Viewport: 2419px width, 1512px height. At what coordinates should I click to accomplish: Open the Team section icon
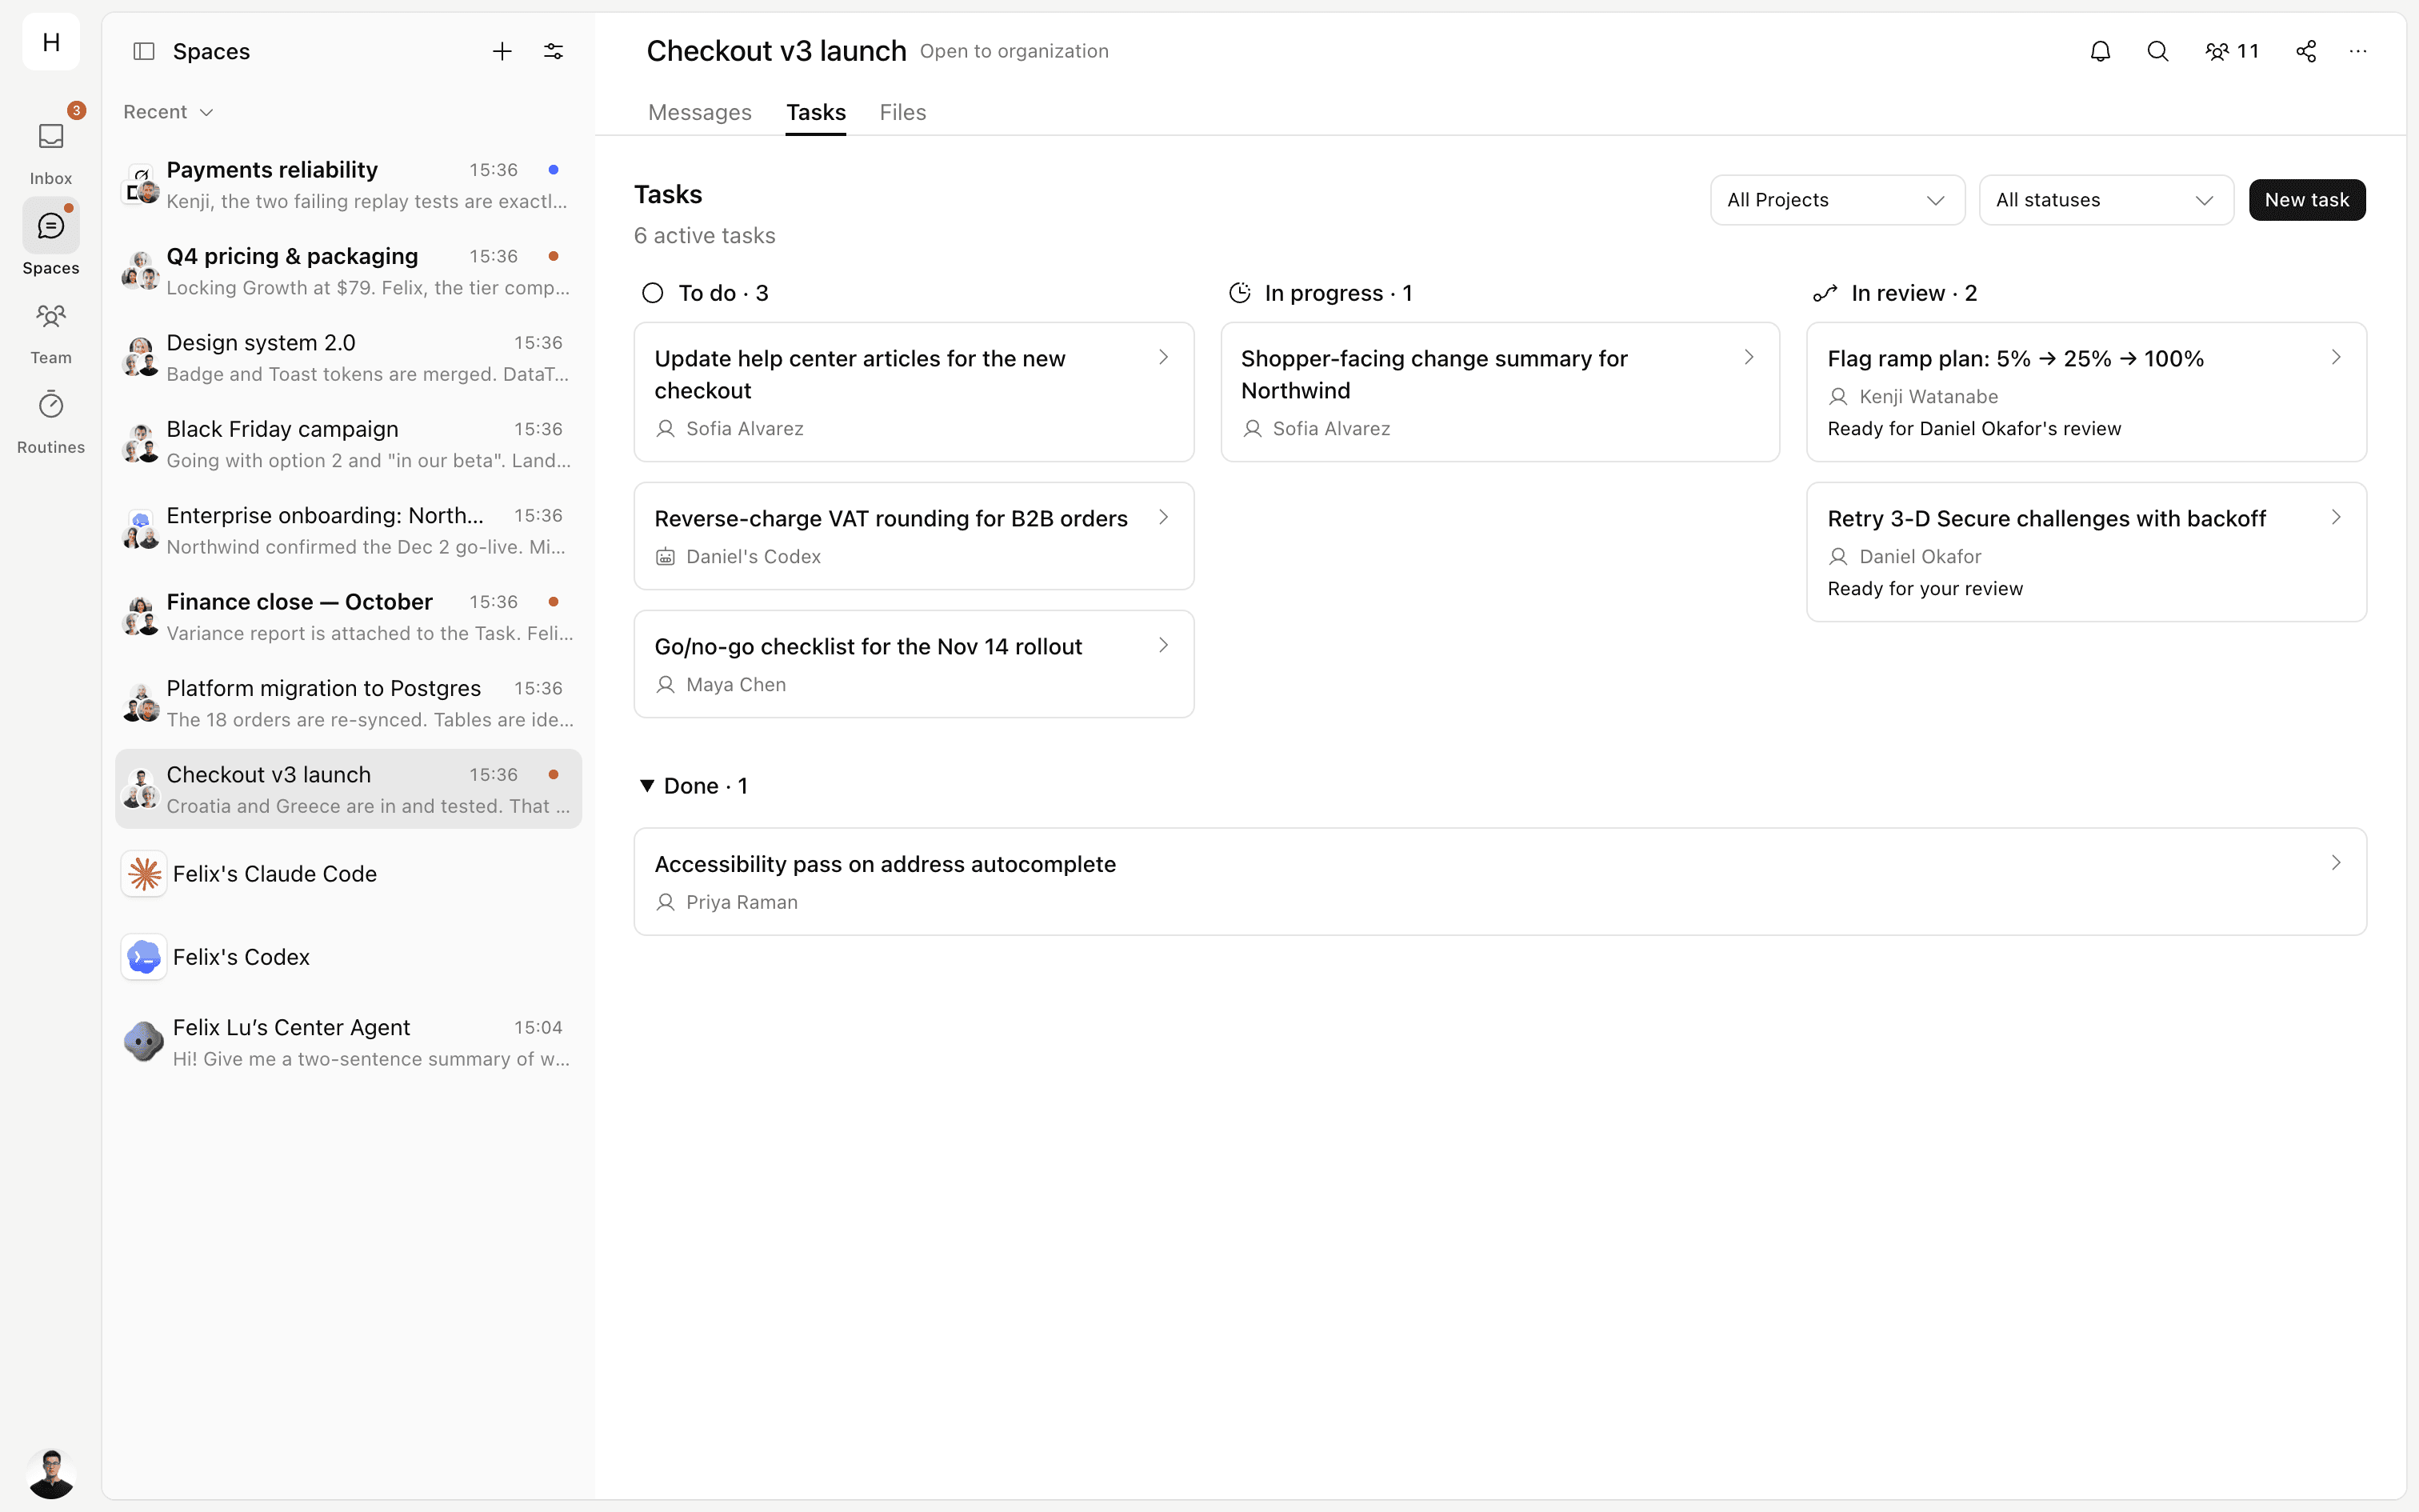(51, 317)
